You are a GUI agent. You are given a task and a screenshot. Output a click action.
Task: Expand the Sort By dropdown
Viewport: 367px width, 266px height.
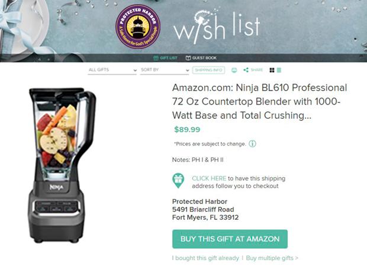[x=165, y=70]
